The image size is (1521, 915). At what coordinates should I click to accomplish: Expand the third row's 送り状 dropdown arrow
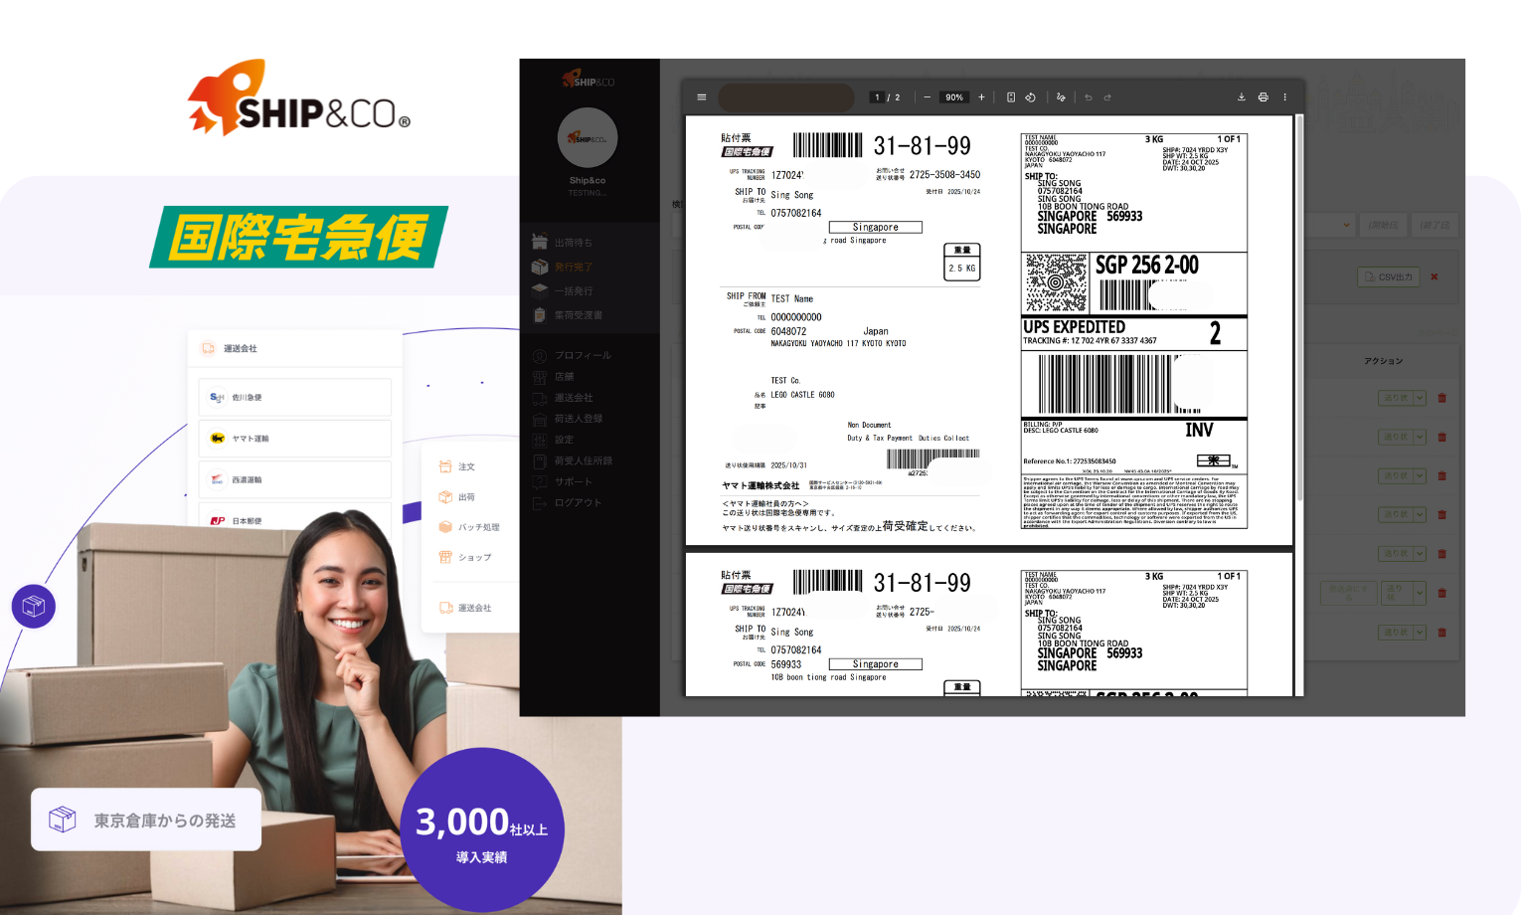coord(1420,475)
